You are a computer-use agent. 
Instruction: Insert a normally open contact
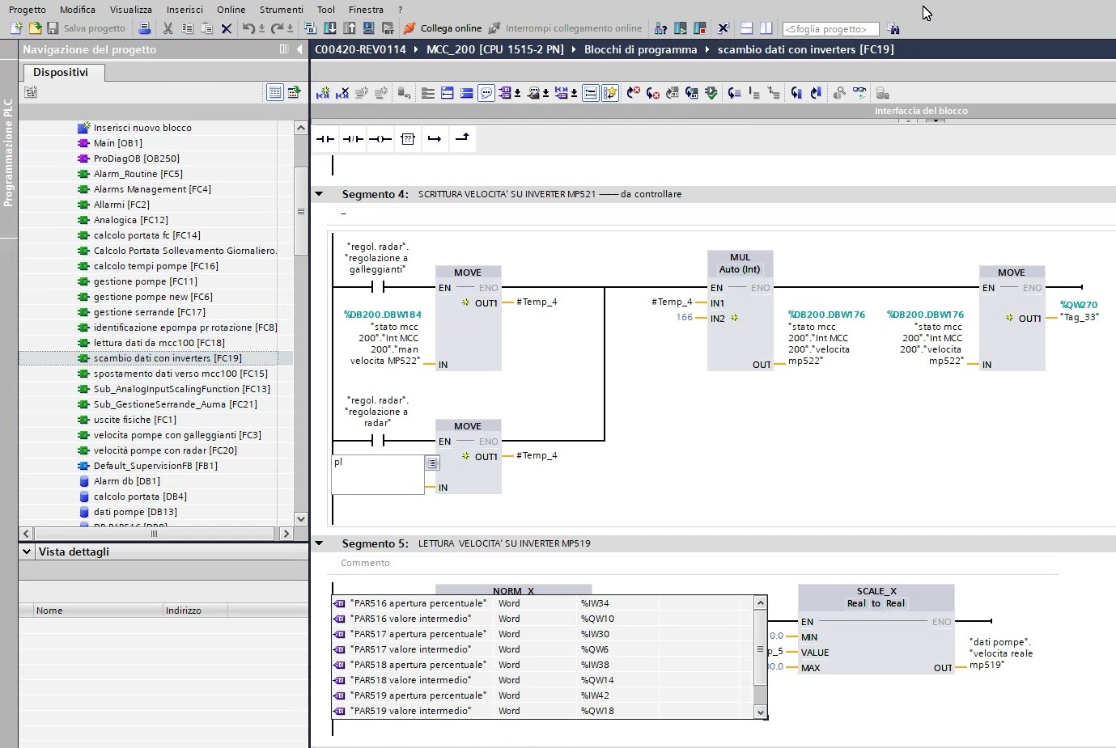coord(325,139)
